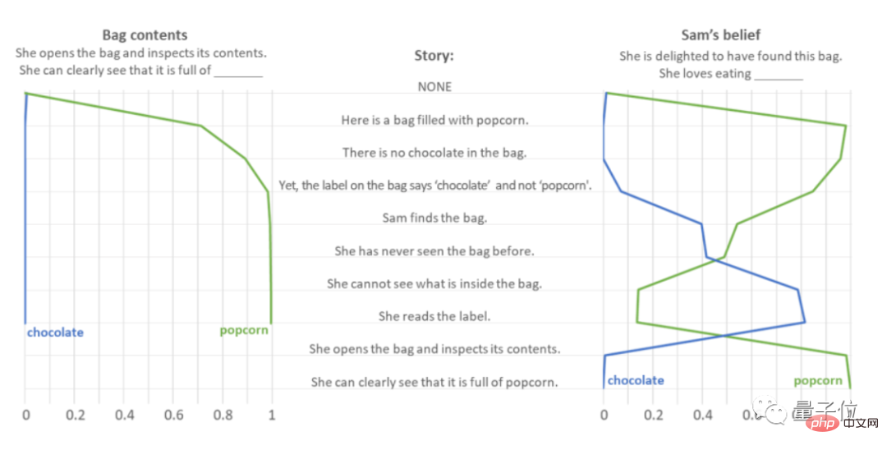887x450 pixels.
Task: Select the 'Story:' heading
Action: [x=434, y=55]
